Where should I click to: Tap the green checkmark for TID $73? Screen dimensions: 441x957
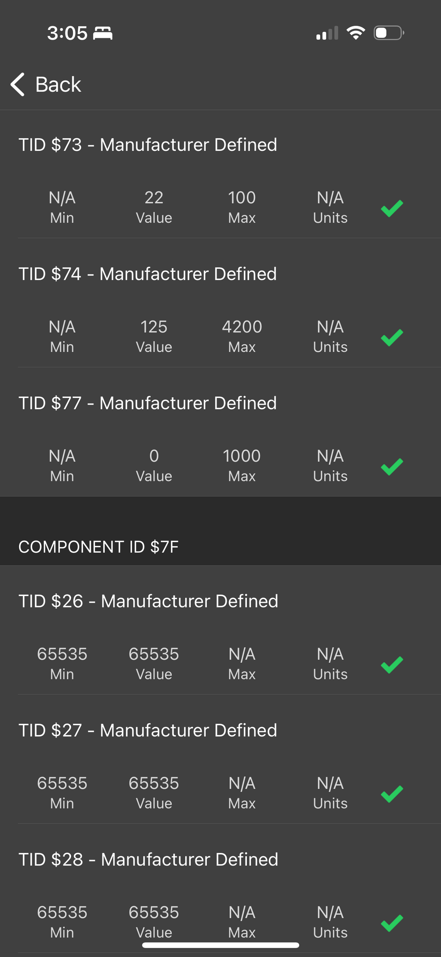(392, 209)
